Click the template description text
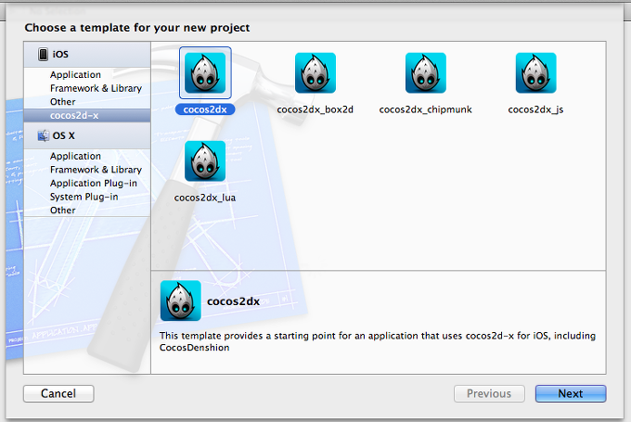 tap(378, 341)
